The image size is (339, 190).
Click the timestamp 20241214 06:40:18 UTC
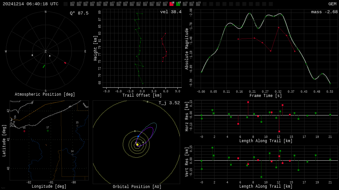tap(30, 4)
